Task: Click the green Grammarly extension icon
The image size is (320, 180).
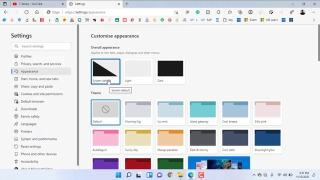Action: (x=197, y=12)
